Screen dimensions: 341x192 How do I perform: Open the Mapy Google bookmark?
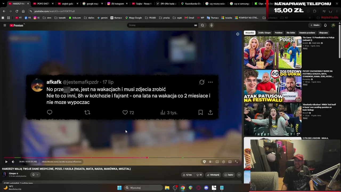tap(133, 18)
